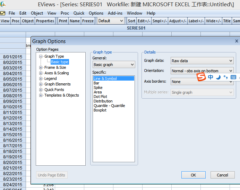Click the 8/15/2015 row header
The height and width of the screenshot is (190, 240).
point(13,135)
